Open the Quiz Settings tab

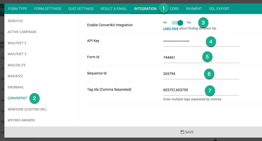(81, 9)
